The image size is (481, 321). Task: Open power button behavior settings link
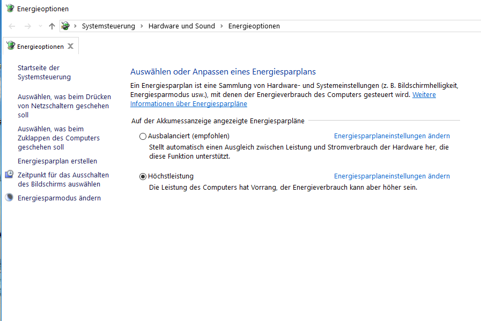(64, 106)
